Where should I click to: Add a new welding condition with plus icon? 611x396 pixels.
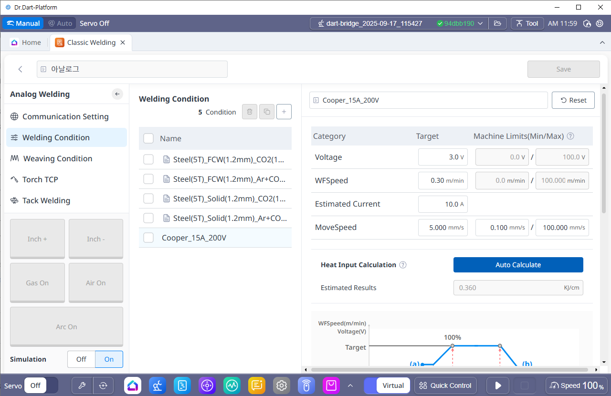coord(284,112)
